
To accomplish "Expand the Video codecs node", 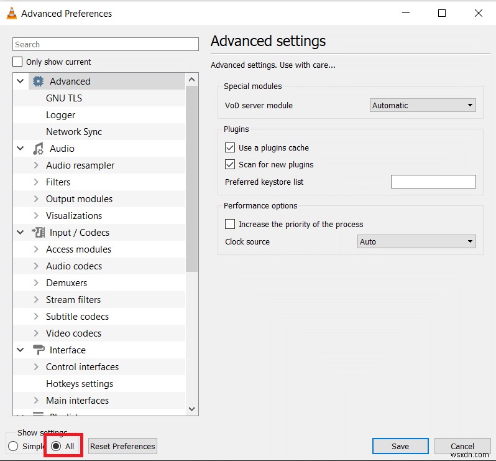I will coord(36,333).
